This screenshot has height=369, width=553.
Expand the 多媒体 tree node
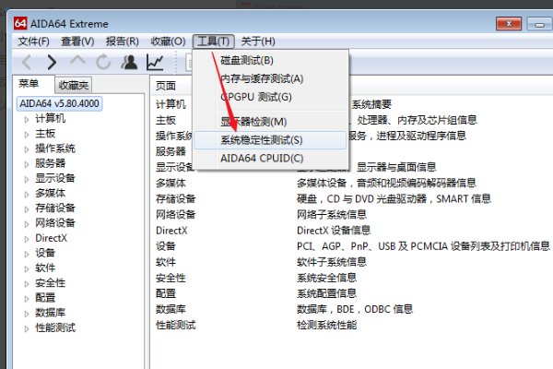27,195
